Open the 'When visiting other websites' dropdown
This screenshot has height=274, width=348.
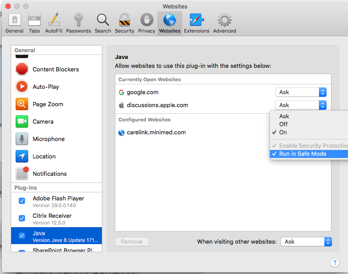point(306,241)
